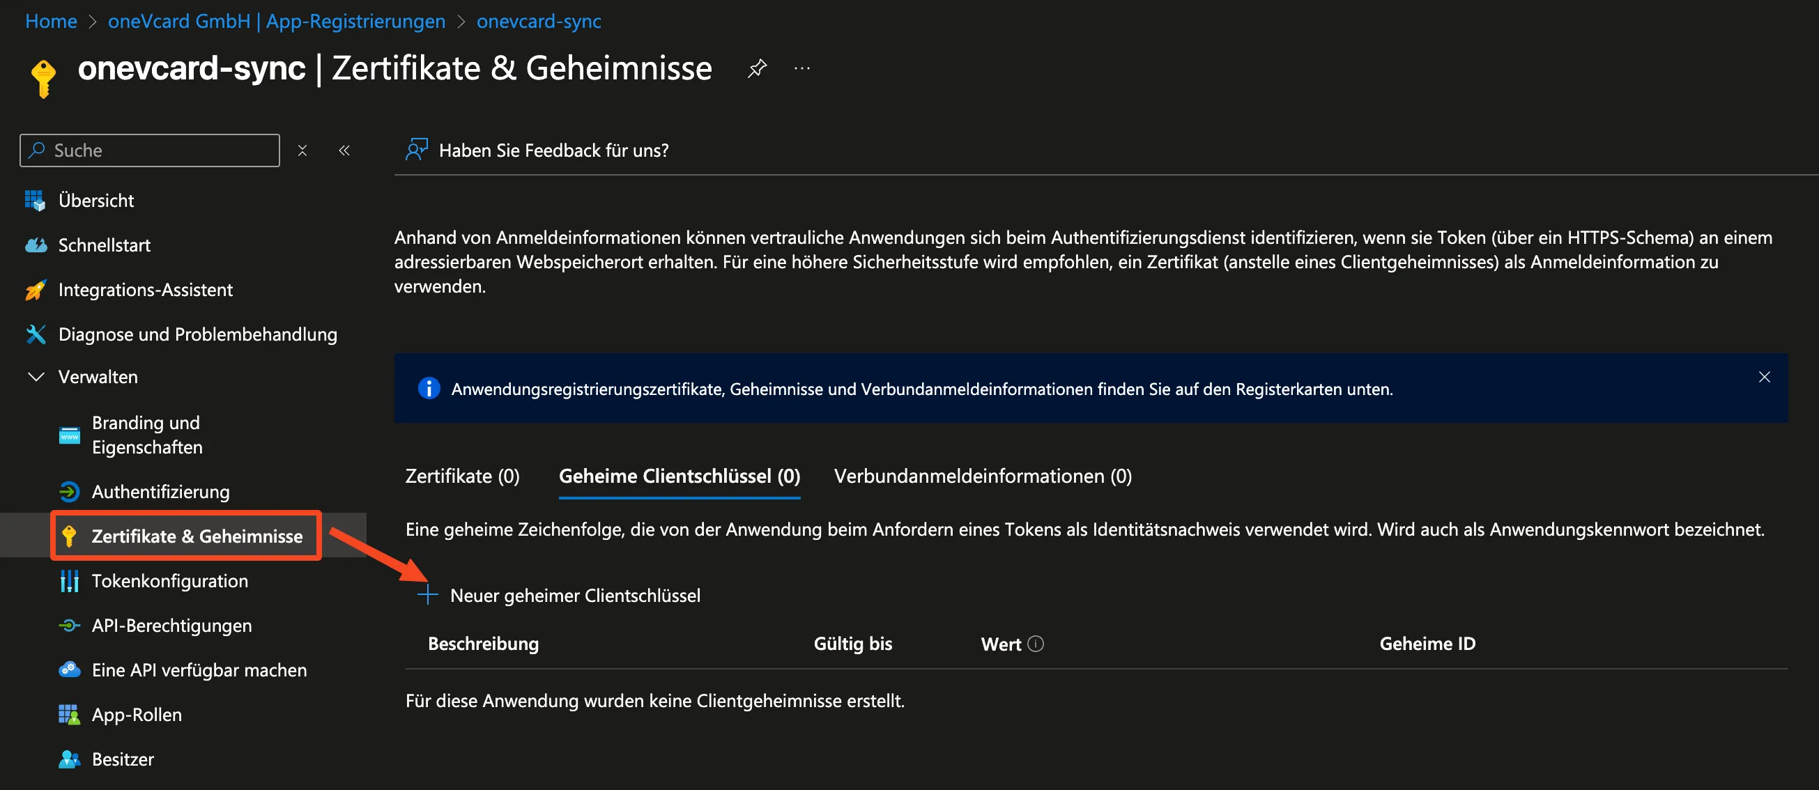Select the Übersicht icon in the sidebar
Screen dimensions: 1819x790
(35, 200)
